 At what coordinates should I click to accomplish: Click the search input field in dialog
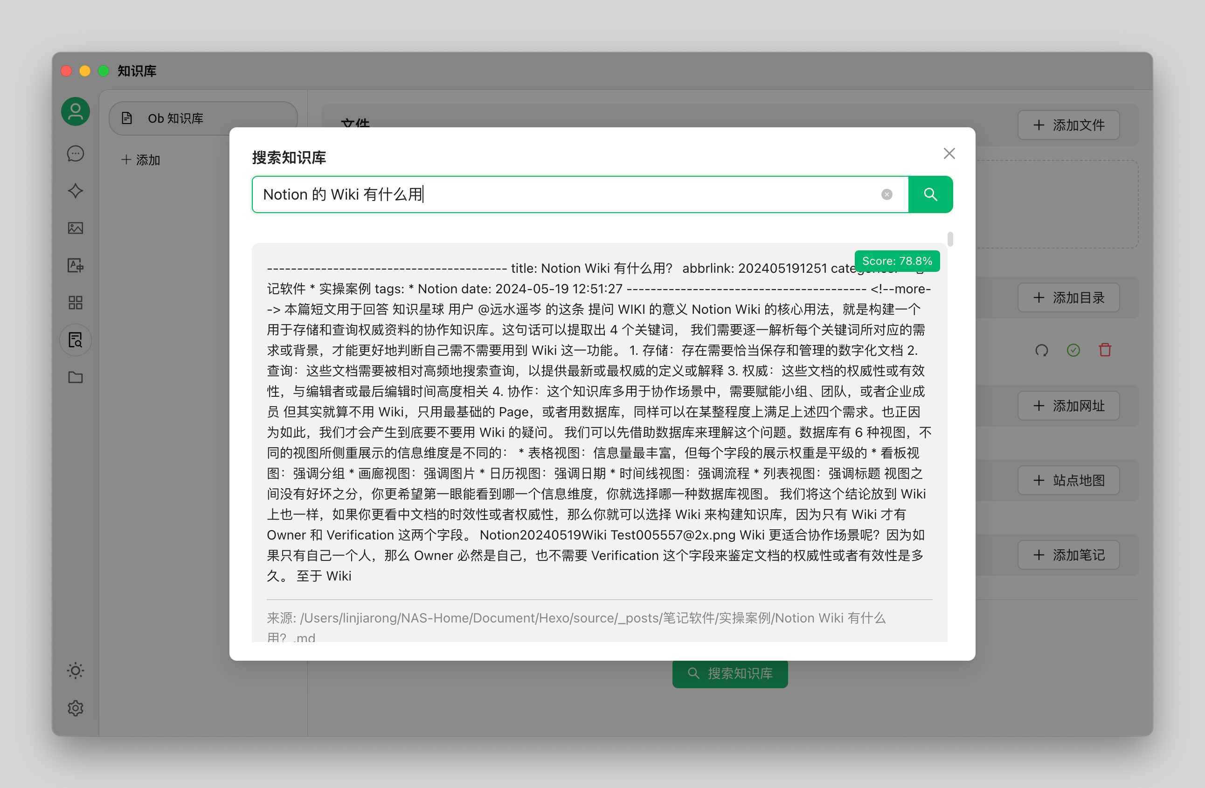click(580, 194)
